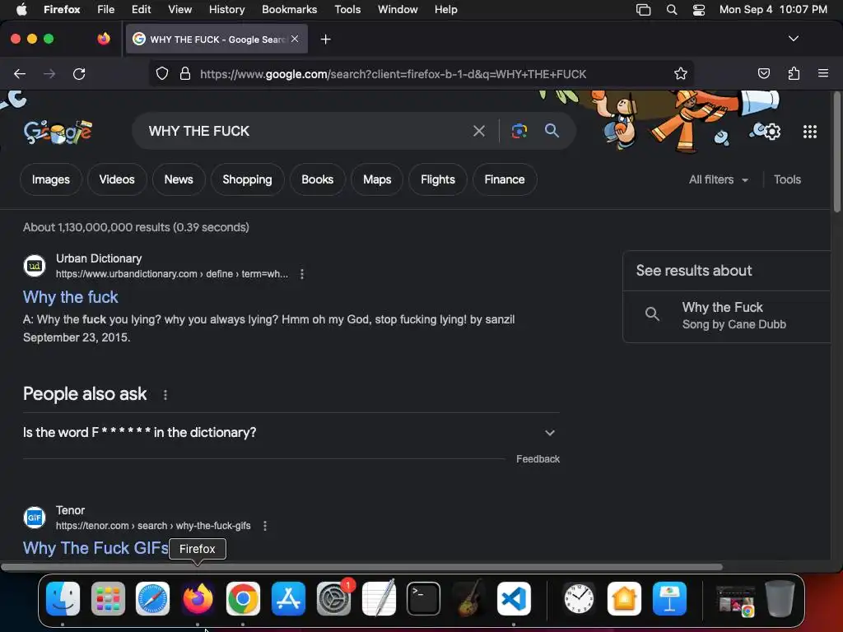Viewport: 843px width, 632px height.
Task: Open the Apple menu
Action: [21, 10]
